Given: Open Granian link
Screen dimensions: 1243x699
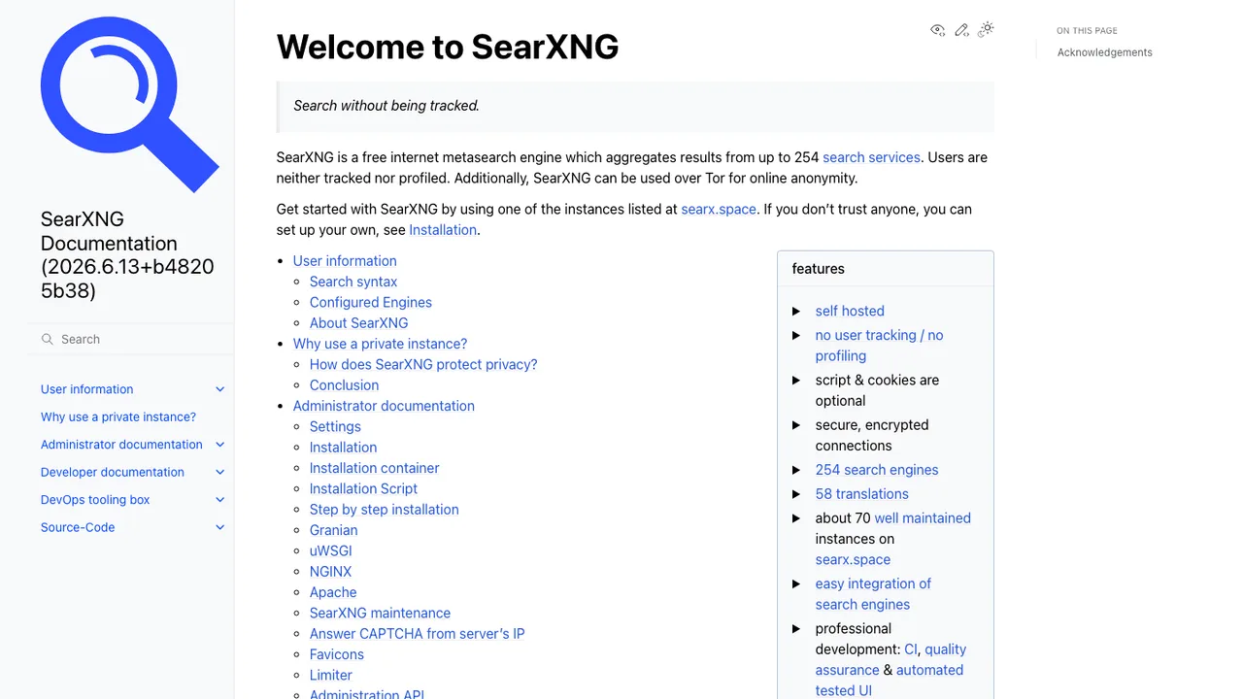Looking at the screenshot, I should tap(333, 530).
